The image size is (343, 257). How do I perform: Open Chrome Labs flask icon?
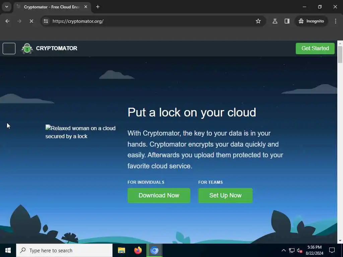click(275, 21)
